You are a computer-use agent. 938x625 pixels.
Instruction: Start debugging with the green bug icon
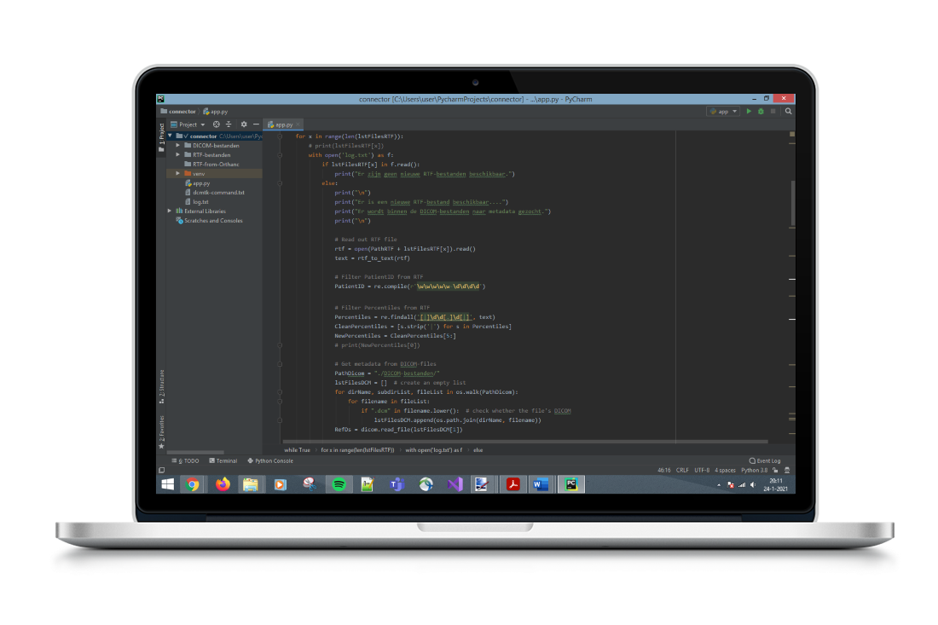pyautogui.click(x=761, y=111)
